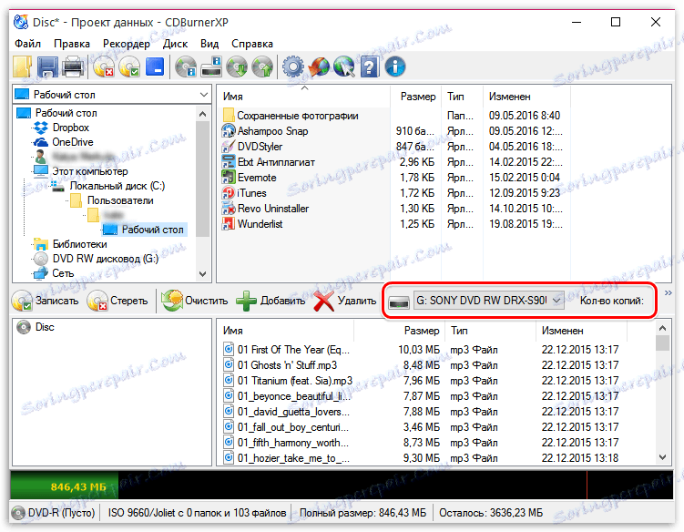
Task: Click the globe with cursor toolbar icon
Action: click(x=344, y=67)
